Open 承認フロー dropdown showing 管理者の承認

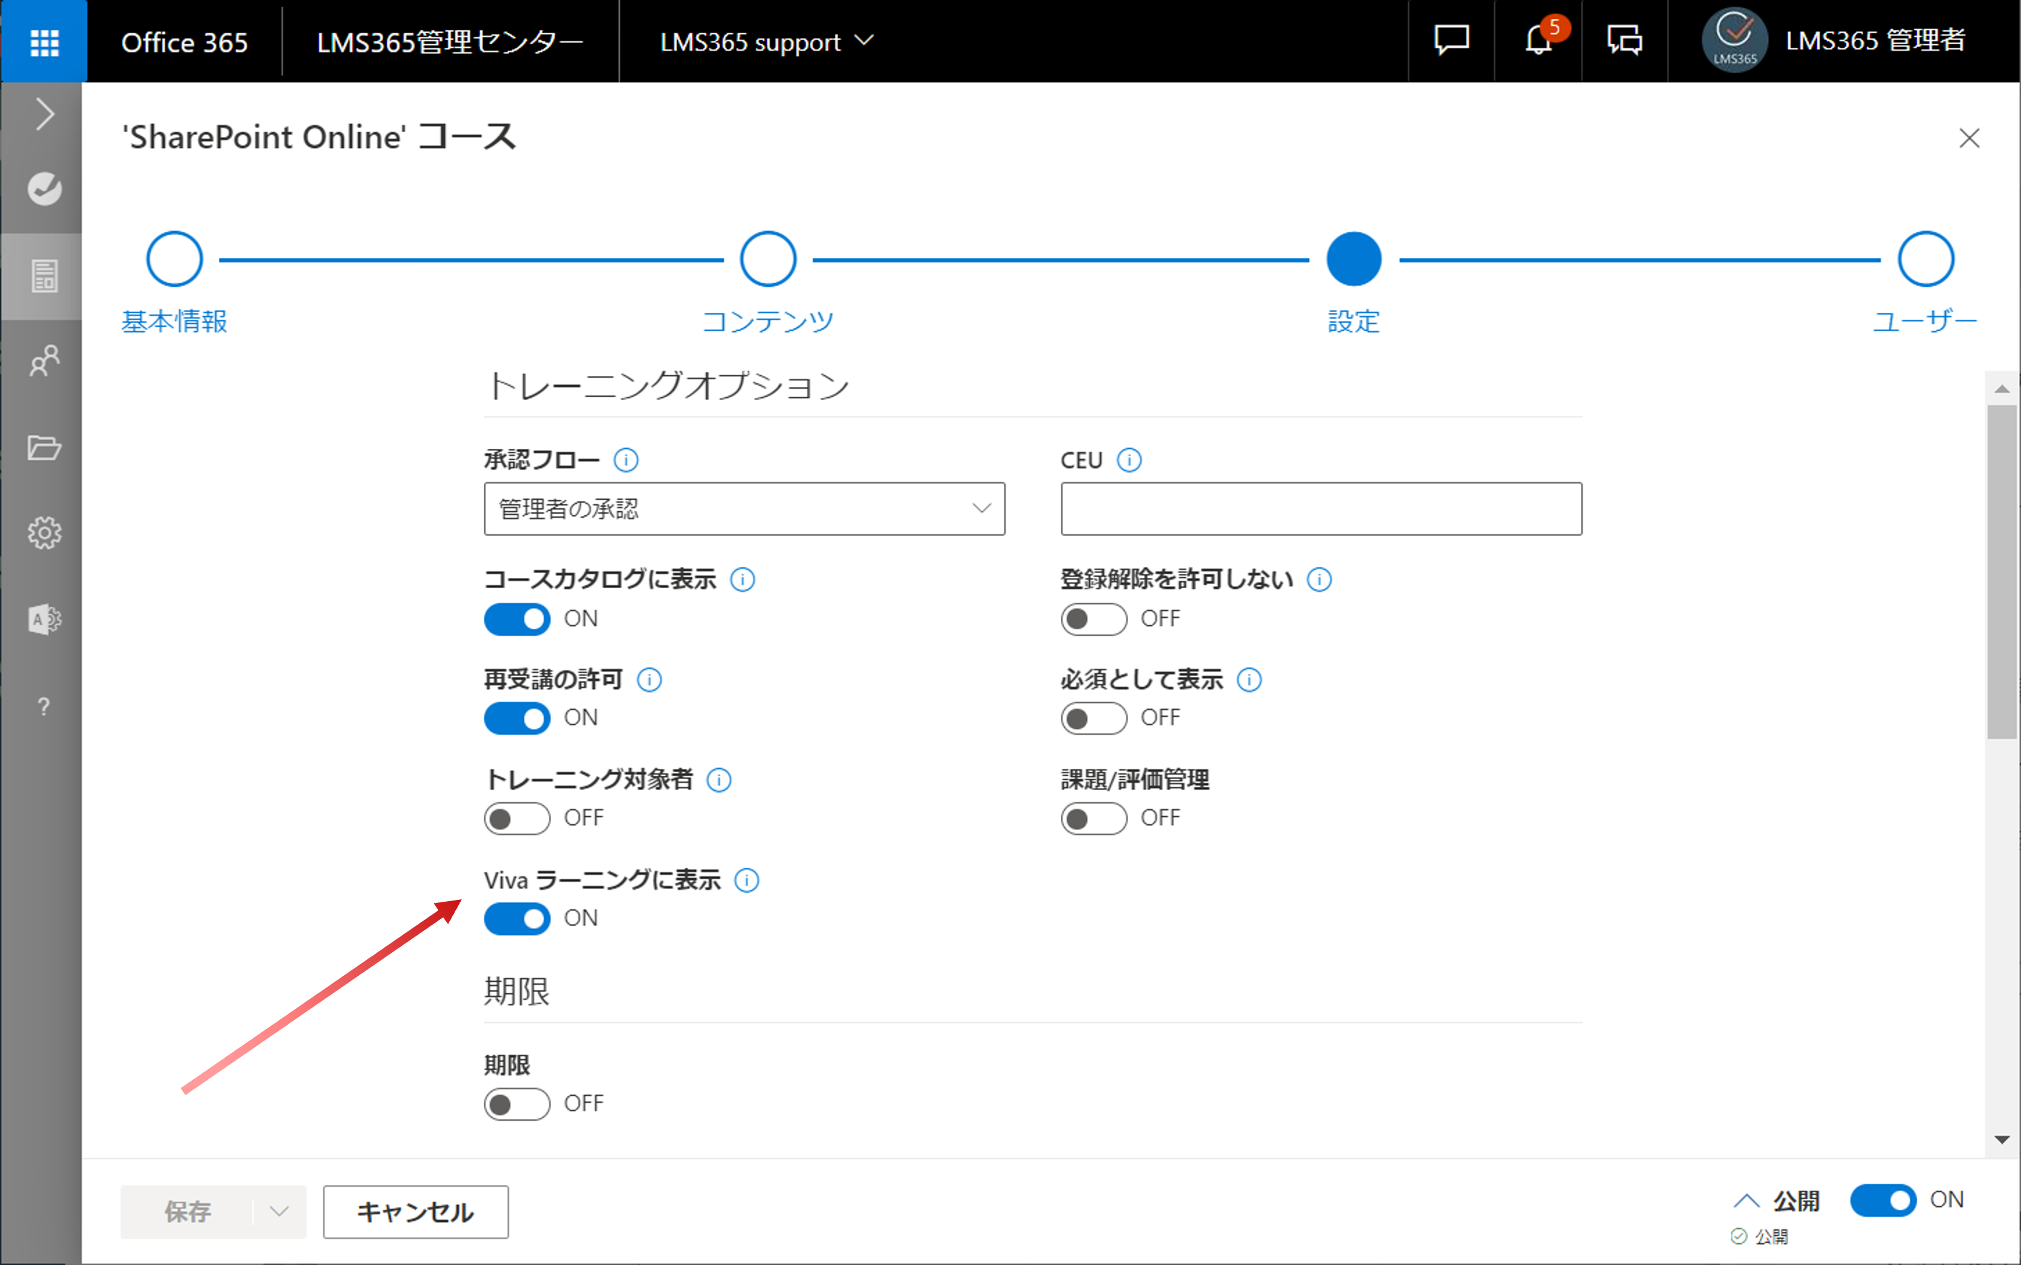[744, 509]
